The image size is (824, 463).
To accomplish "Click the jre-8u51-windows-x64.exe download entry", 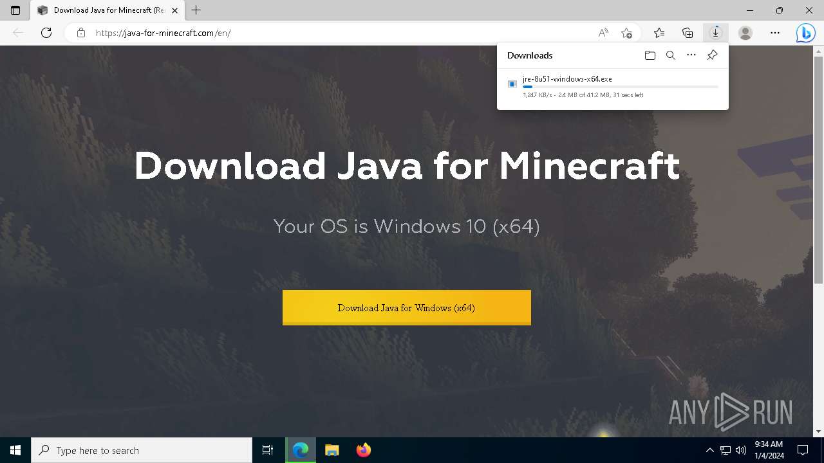I will 613,87.
